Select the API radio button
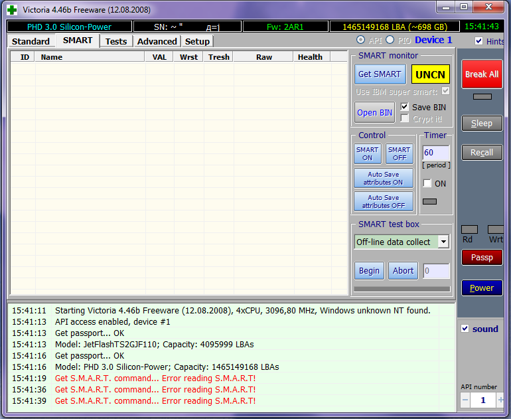Screen dimensions: 511x419 pyautogui.click(x=361, y=41)
